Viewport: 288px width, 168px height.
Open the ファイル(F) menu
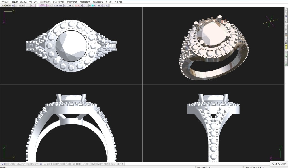point(5,2)
